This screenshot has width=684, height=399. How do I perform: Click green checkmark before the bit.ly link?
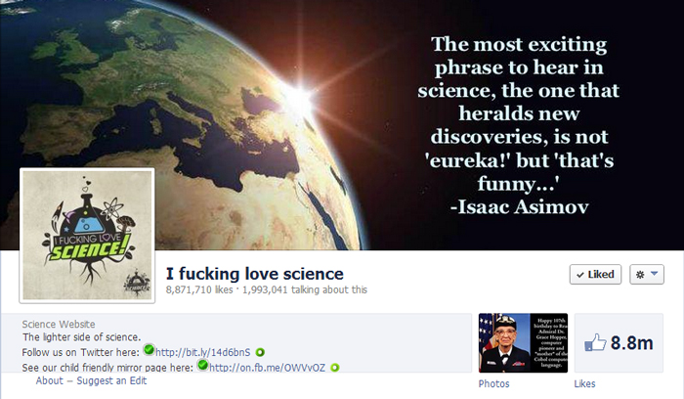point(150,350)
